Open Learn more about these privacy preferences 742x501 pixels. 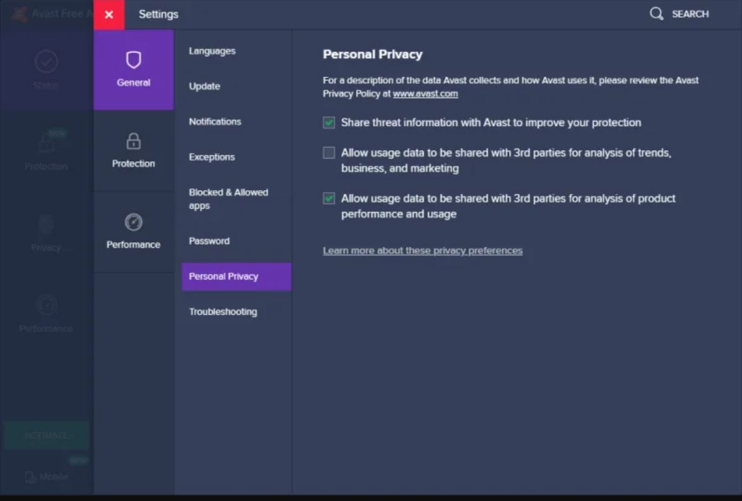[422, 250]
